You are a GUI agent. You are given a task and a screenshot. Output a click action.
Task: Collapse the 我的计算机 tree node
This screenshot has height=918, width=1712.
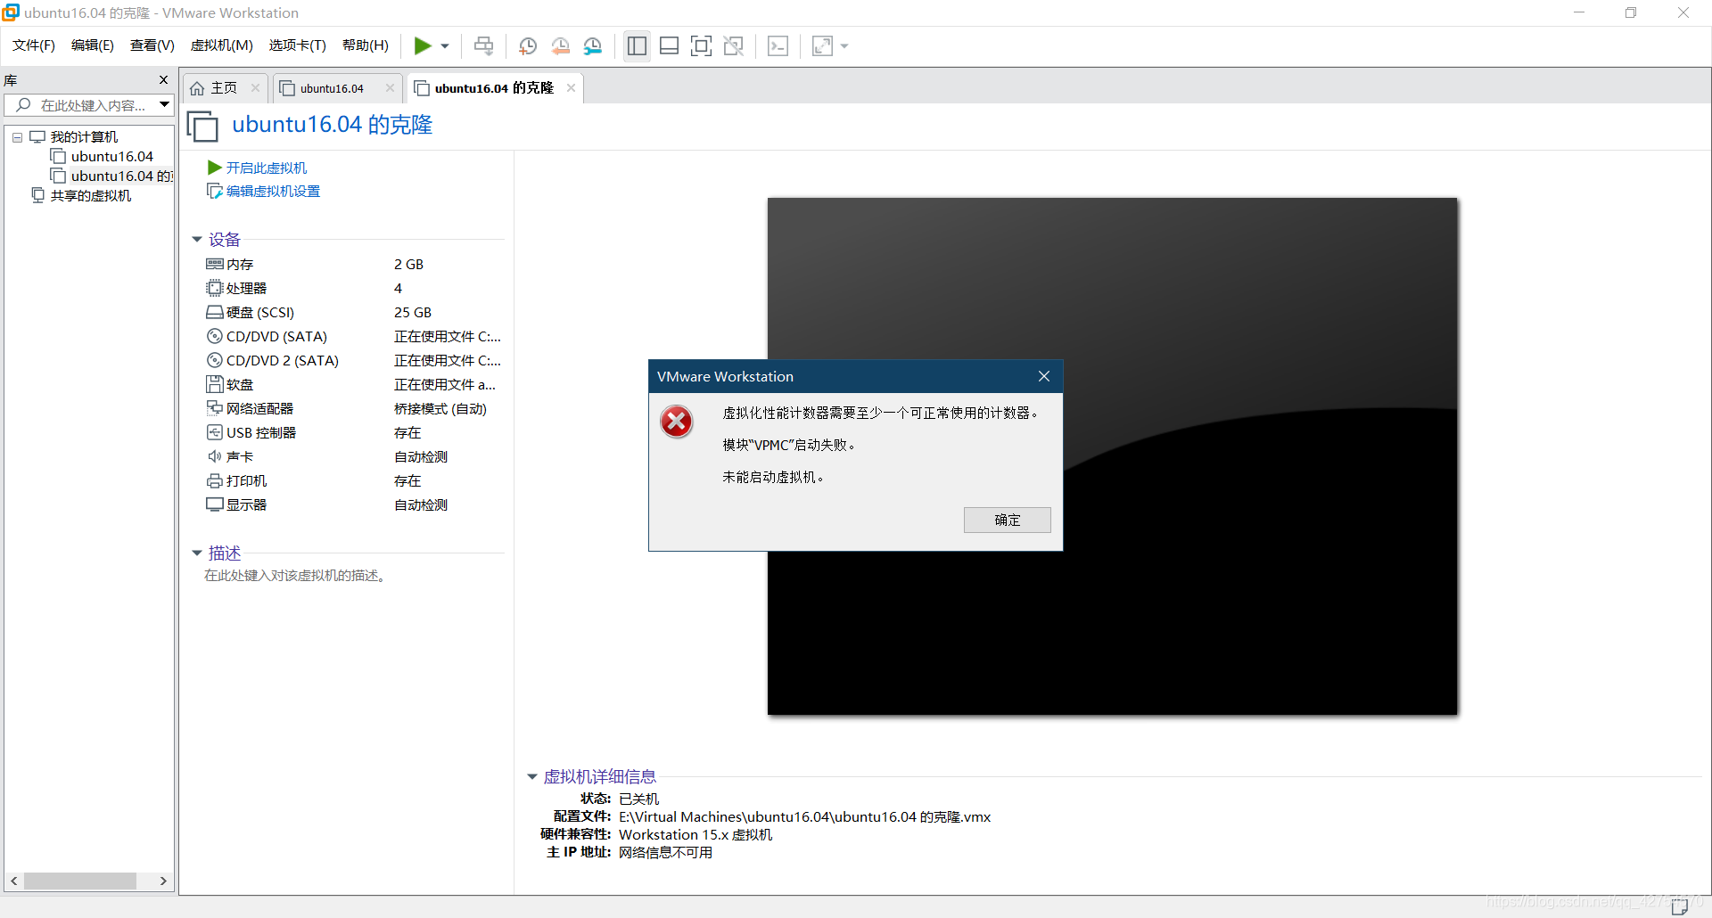[16, 136]
